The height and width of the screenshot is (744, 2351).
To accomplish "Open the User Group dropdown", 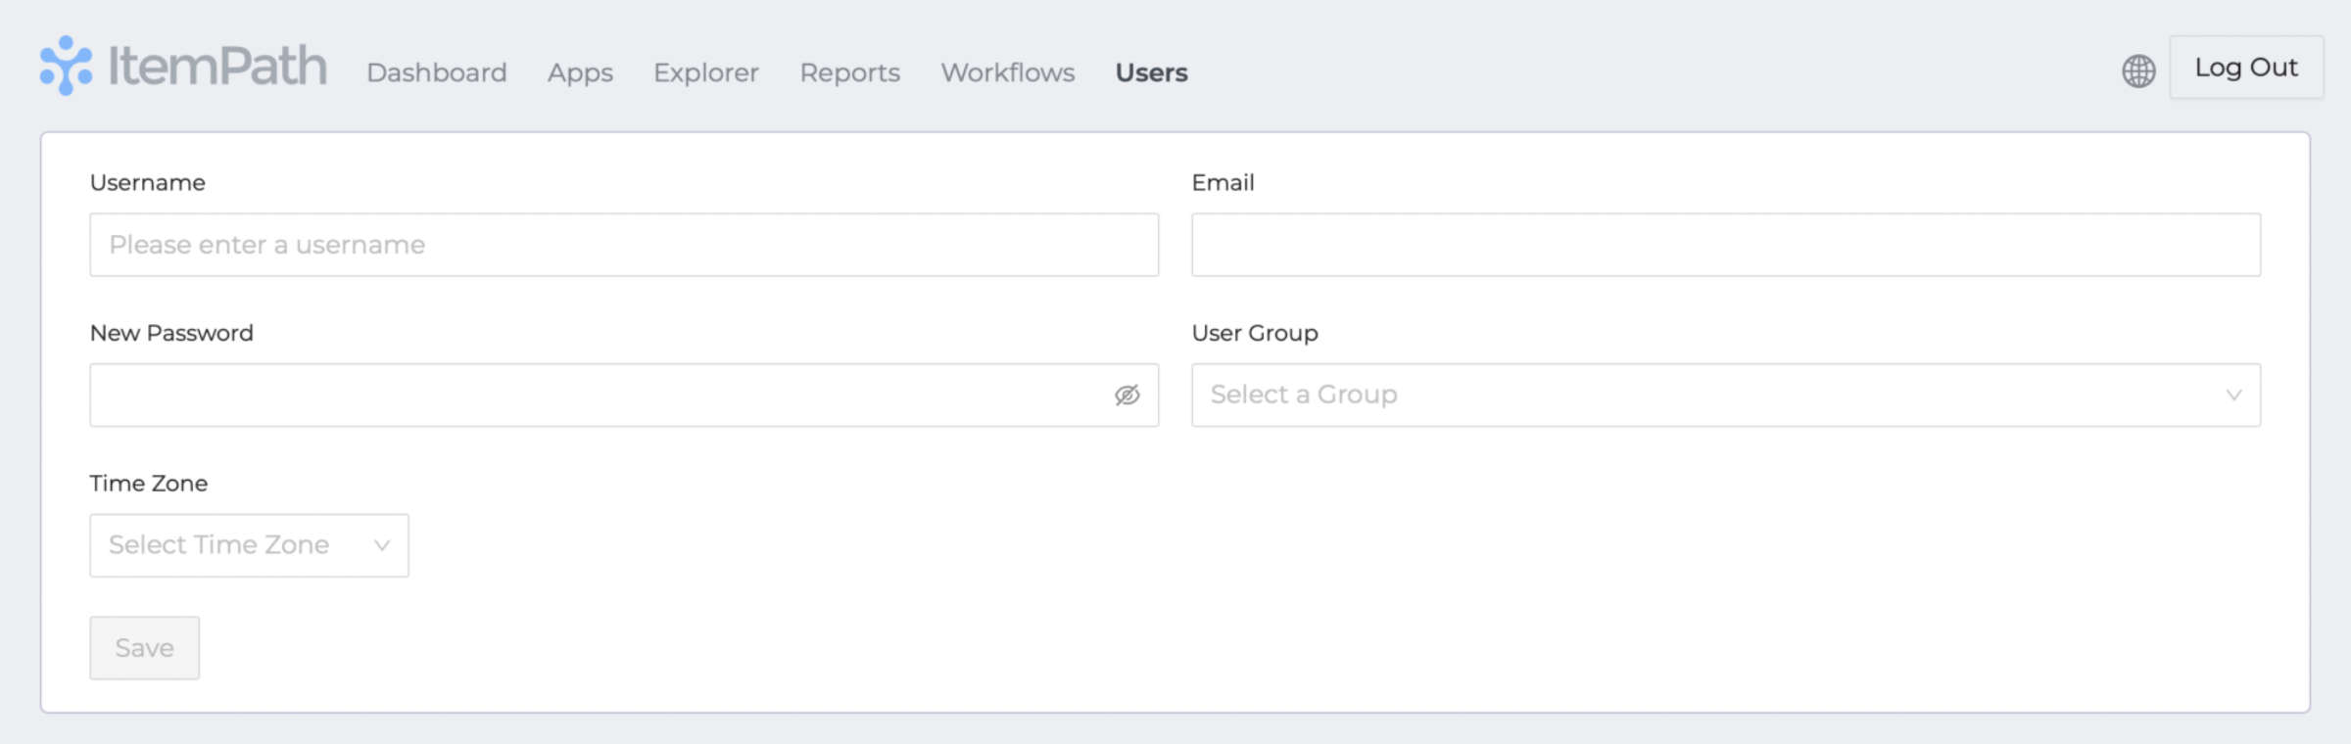I will pos(1726,395).
